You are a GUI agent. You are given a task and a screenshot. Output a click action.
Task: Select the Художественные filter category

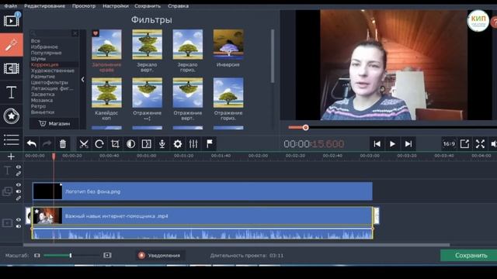point(53,71)
